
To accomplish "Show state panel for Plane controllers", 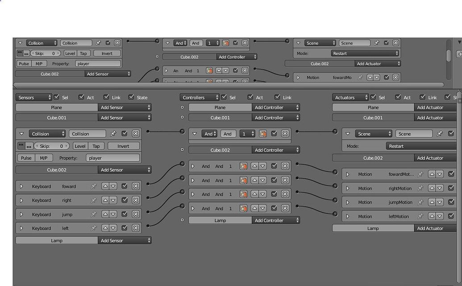I will [x=182, y=107].
